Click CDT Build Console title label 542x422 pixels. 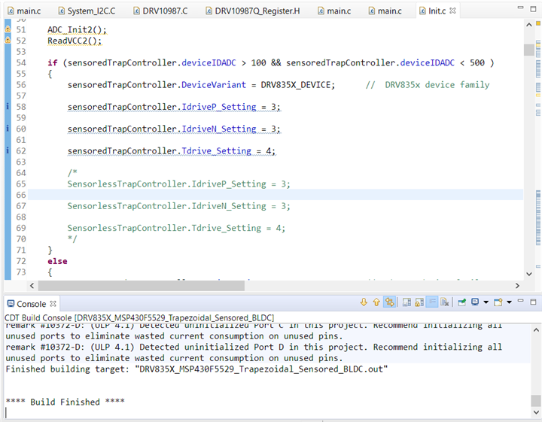coord(139,317)
